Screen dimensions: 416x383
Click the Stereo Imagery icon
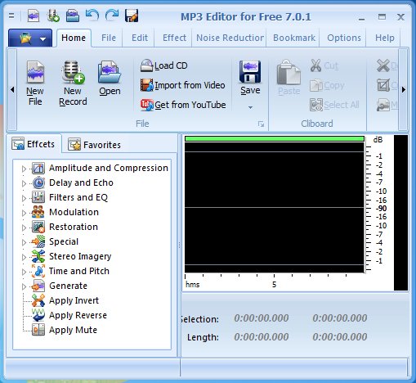tap(38, 256)
